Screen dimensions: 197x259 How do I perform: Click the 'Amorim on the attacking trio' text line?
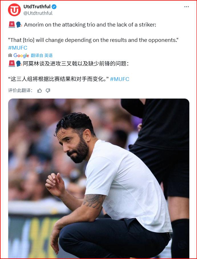(90, 25)
